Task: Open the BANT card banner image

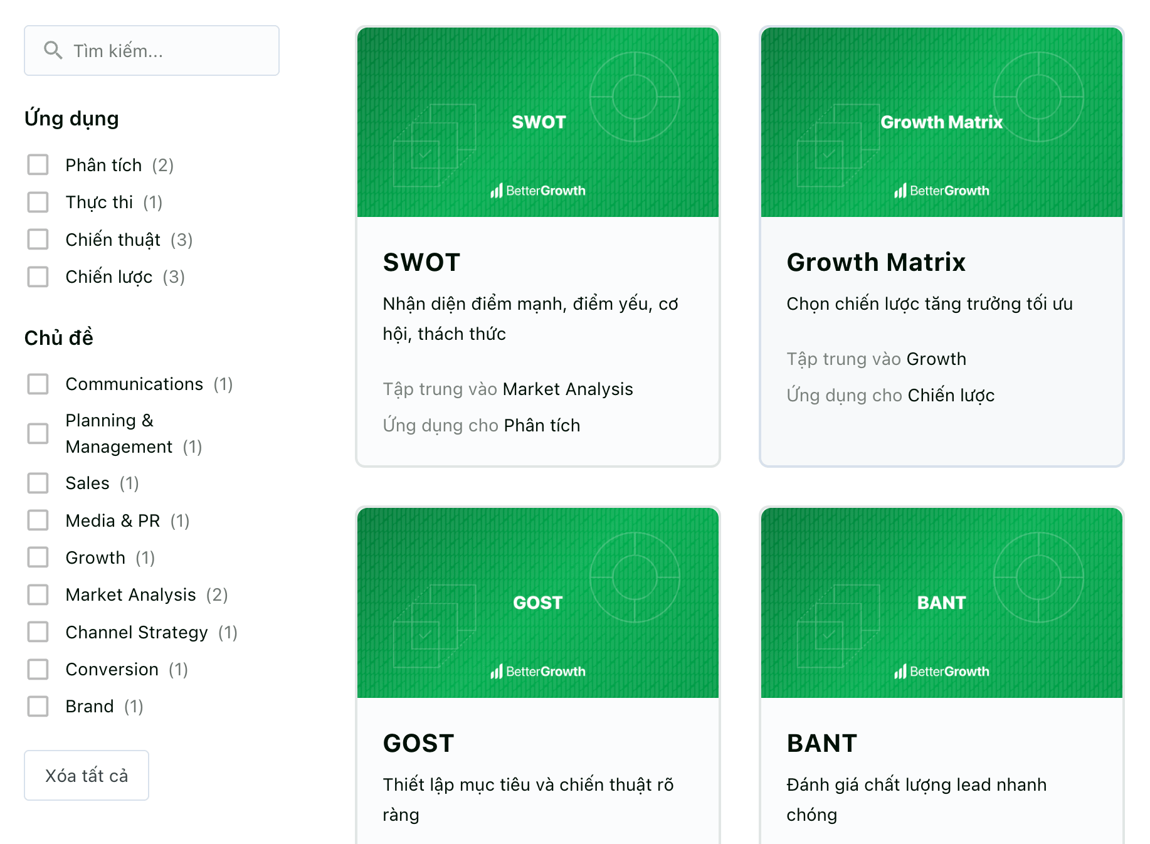Action: pyautogui.click(x=942, y=603)
